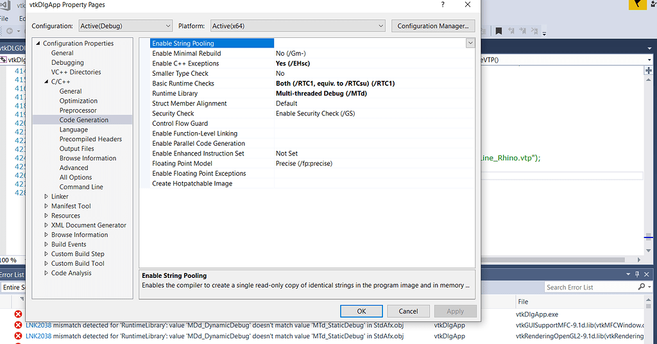Open the File menu
Viewport: 657px width, 344px height.
4,18
